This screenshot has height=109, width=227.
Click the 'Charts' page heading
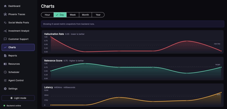[48, 6]
